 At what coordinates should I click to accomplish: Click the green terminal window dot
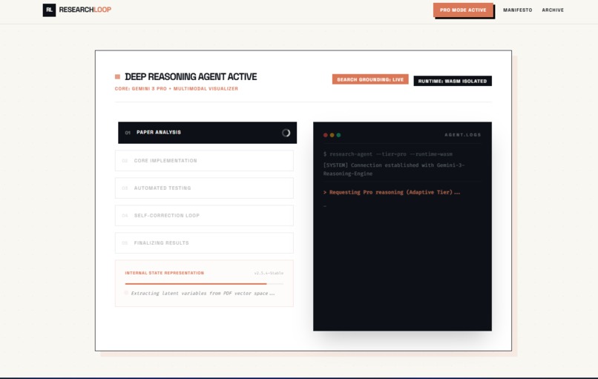tap(338, 135)
